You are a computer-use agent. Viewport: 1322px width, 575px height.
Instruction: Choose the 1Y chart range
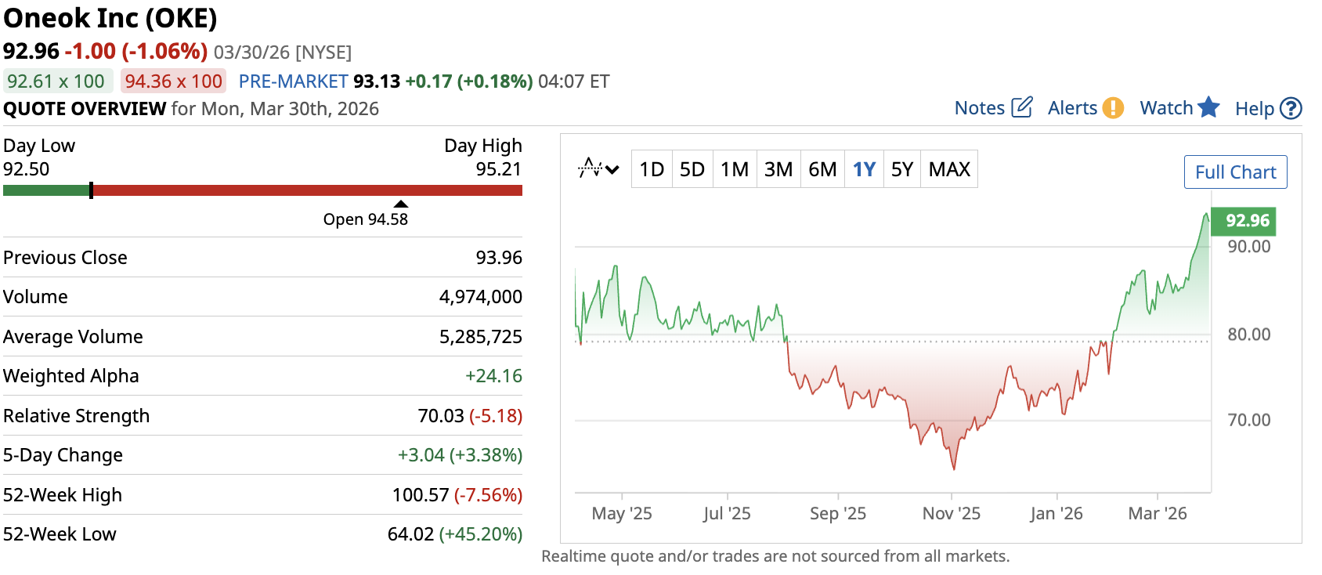click(x=864, y=169)
